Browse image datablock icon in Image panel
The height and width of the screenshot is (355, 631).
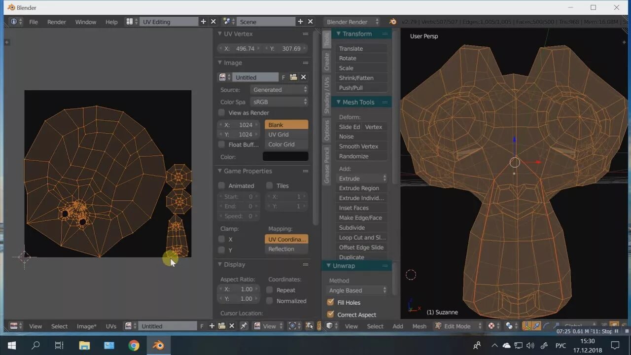(x=224, y=77)
